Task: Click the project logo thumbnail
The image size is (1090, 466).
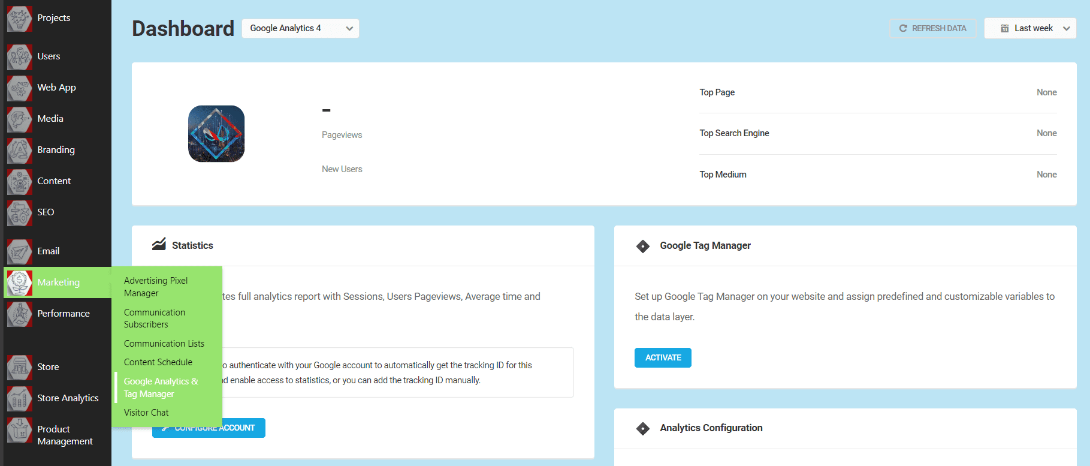Action: point(216,134)
